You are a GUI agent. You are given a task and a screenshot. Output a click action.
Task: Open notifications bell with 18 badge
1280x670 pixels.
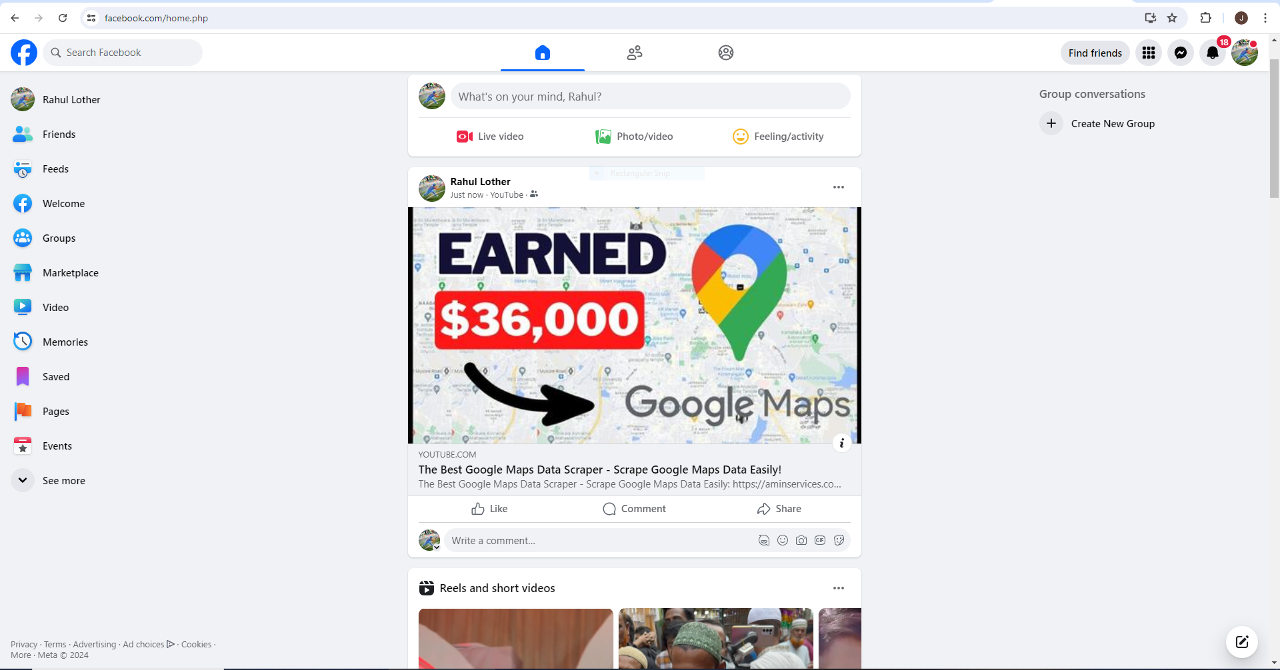tap(1213, 53)
